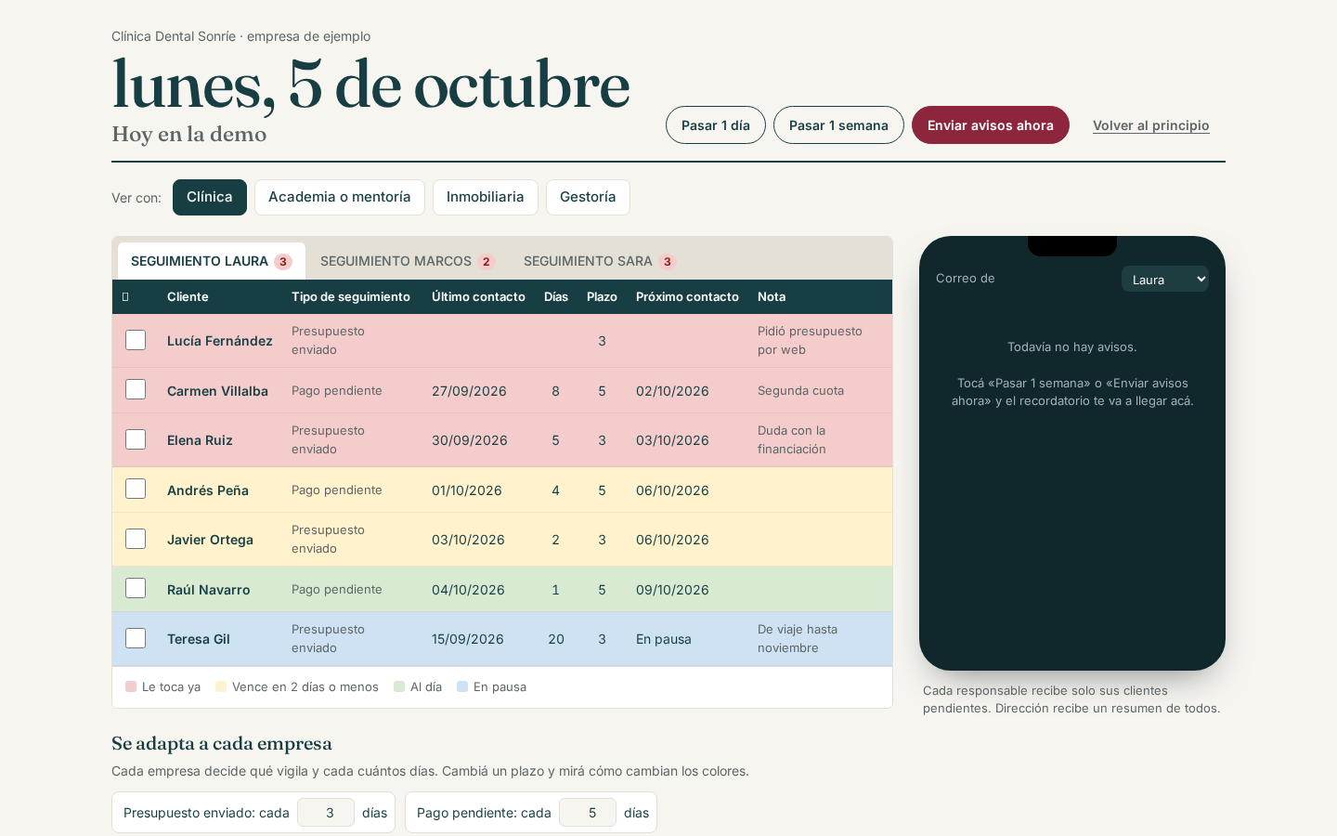Click next contact date 02/10/2026
Viewport: 1337px width, 836px height.
(672, 391)
